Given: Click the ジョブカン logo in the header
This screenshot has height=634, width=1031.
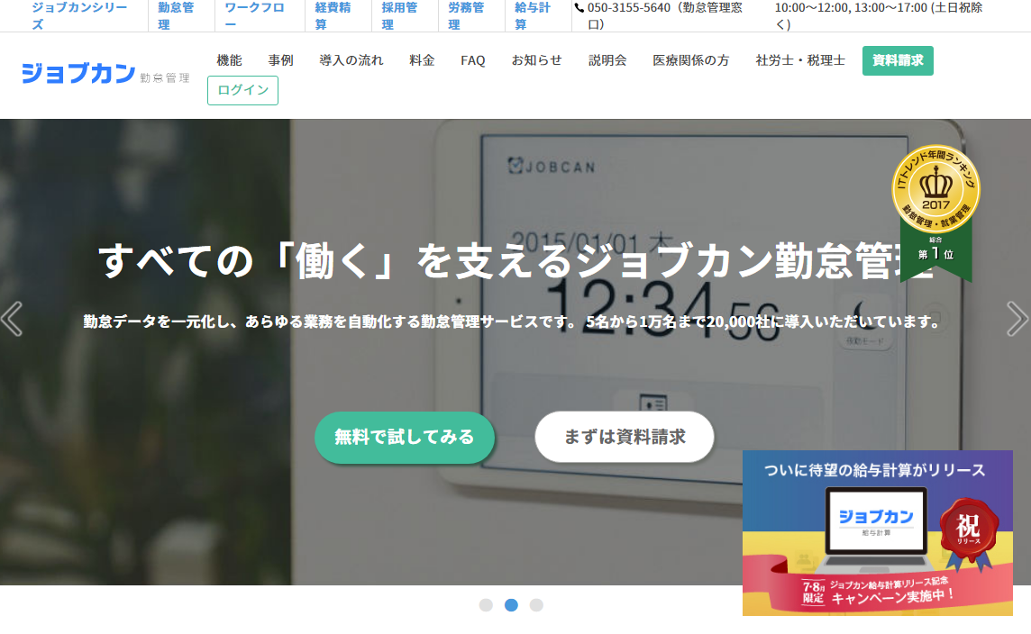Looking at the screenshot, I should tap(105, 74).
